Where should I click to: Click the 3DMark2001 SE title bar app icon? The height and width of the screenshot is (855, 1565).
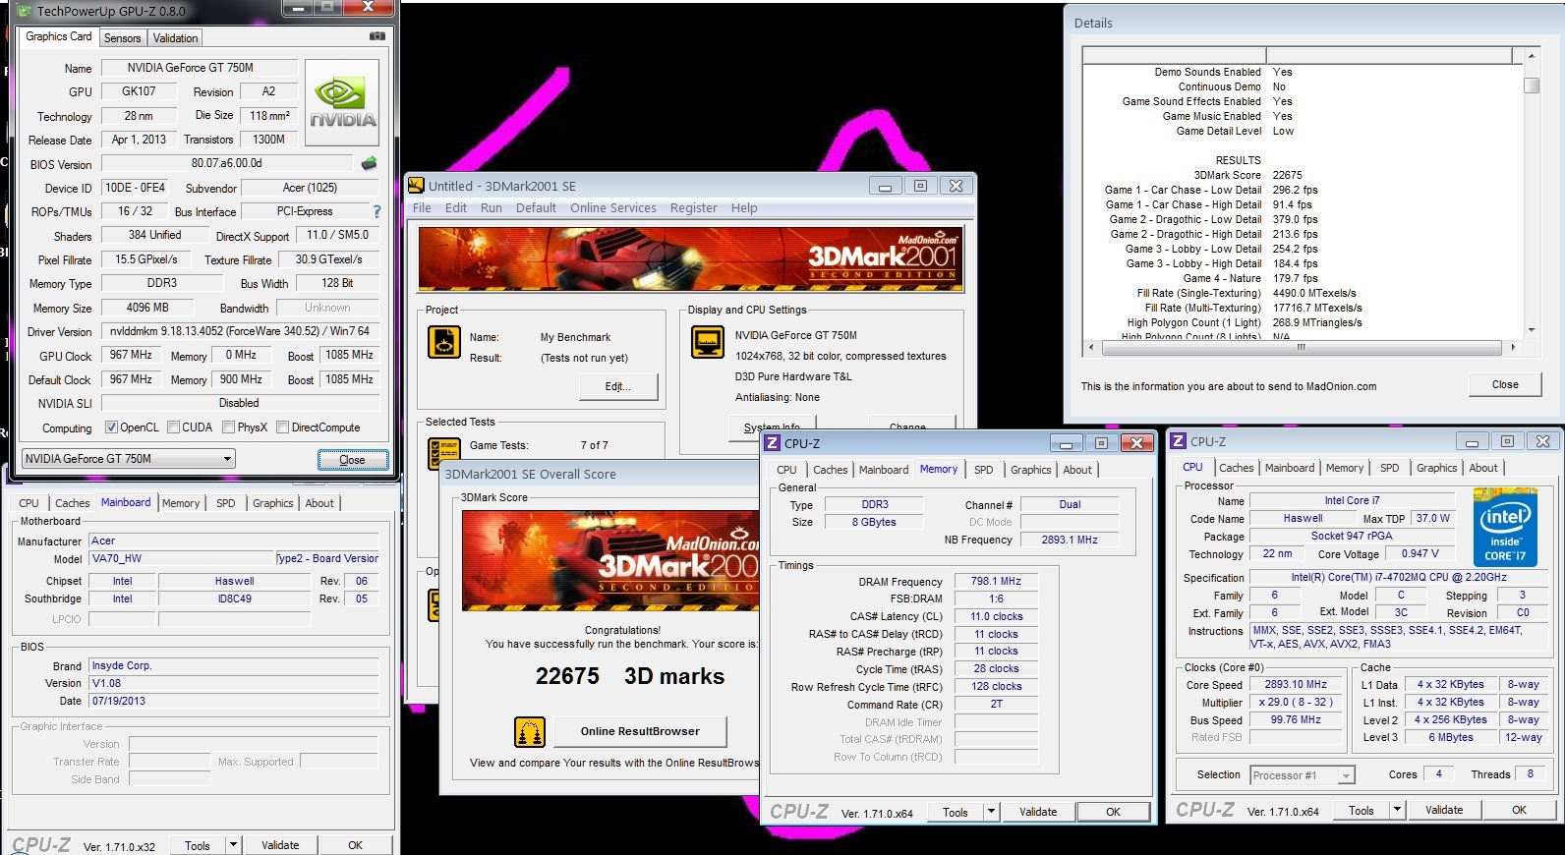416,185
